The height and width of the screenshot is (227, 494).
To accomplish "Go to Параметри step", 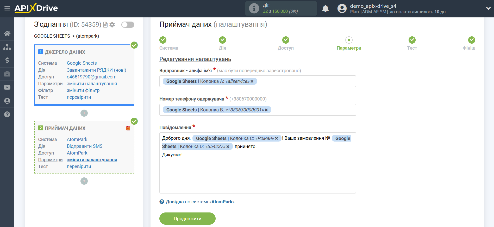I will [x=349, y=40].
